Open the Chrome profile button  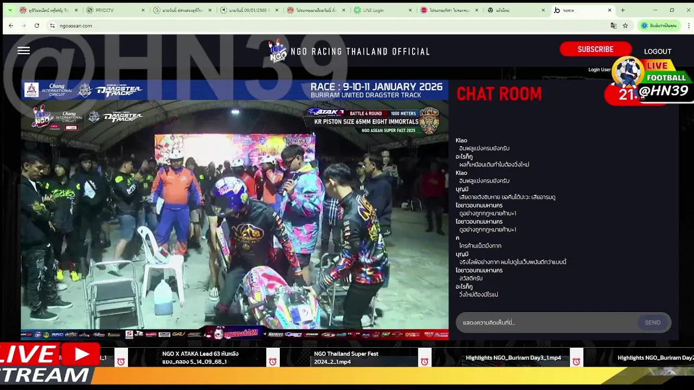coord(659,25)
